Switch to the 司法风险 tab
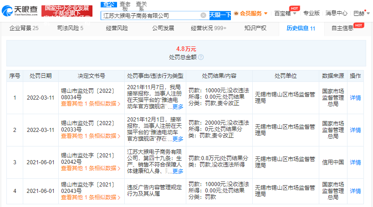This screenshot has width=373, height=207. pyautogui.click(x=70, y=28)
